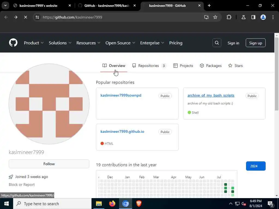Click the network icon in system tray
This screenshot has width=279, height=209.
237,204
